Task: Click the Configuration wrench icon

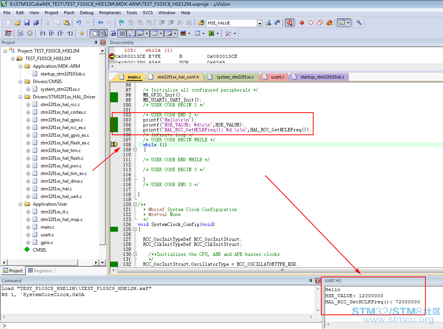Action: [x=359, y=23]
